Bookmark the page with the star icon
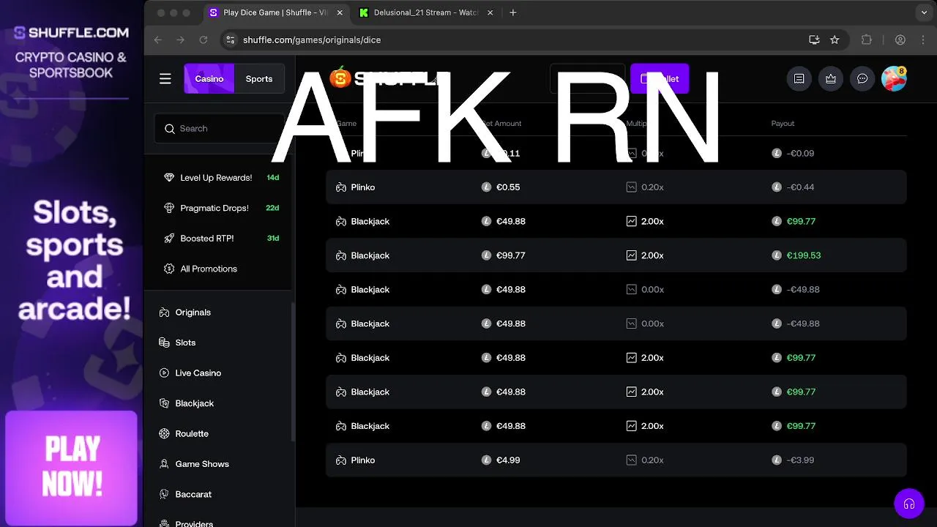 tap(835, 40)
